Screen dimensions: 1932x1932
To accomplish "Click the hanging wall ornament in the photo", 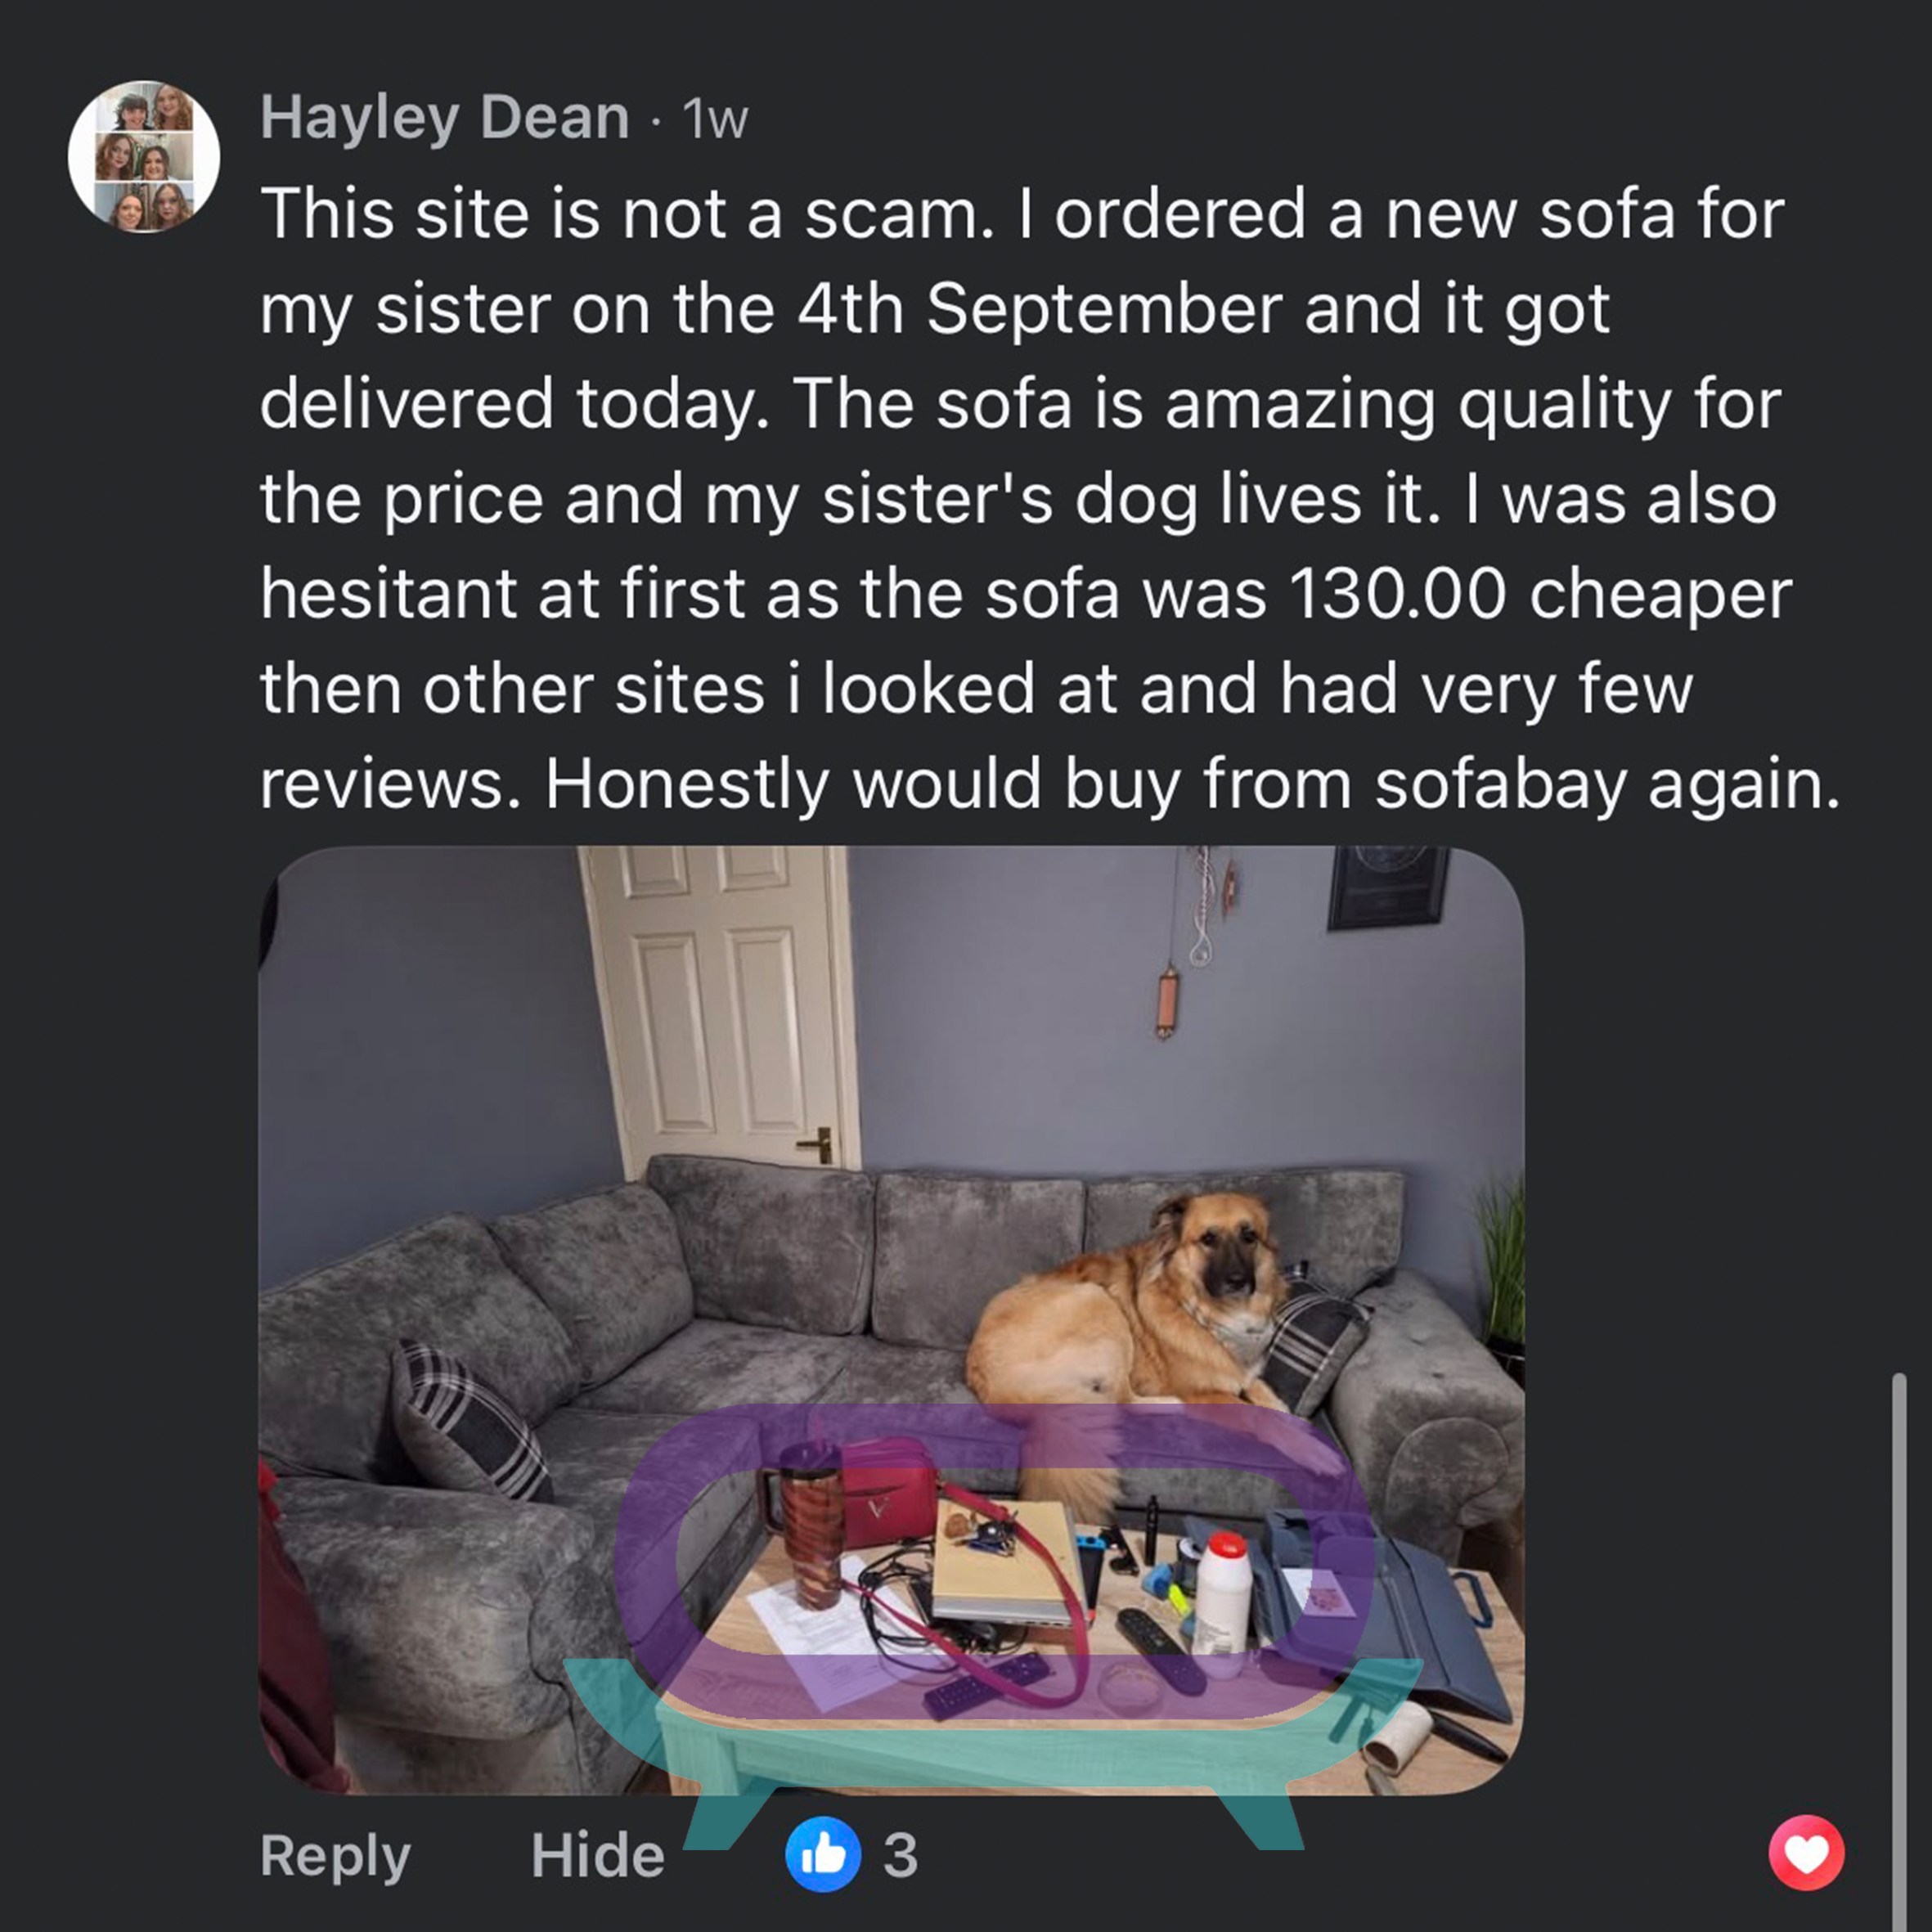I will [1166, 1002].
